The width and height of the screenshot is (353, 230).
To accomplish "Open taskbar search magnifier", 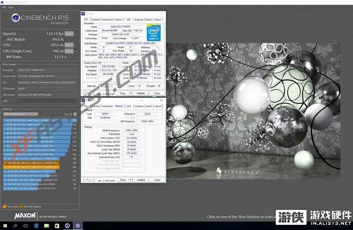I will (x=15, y=226).
